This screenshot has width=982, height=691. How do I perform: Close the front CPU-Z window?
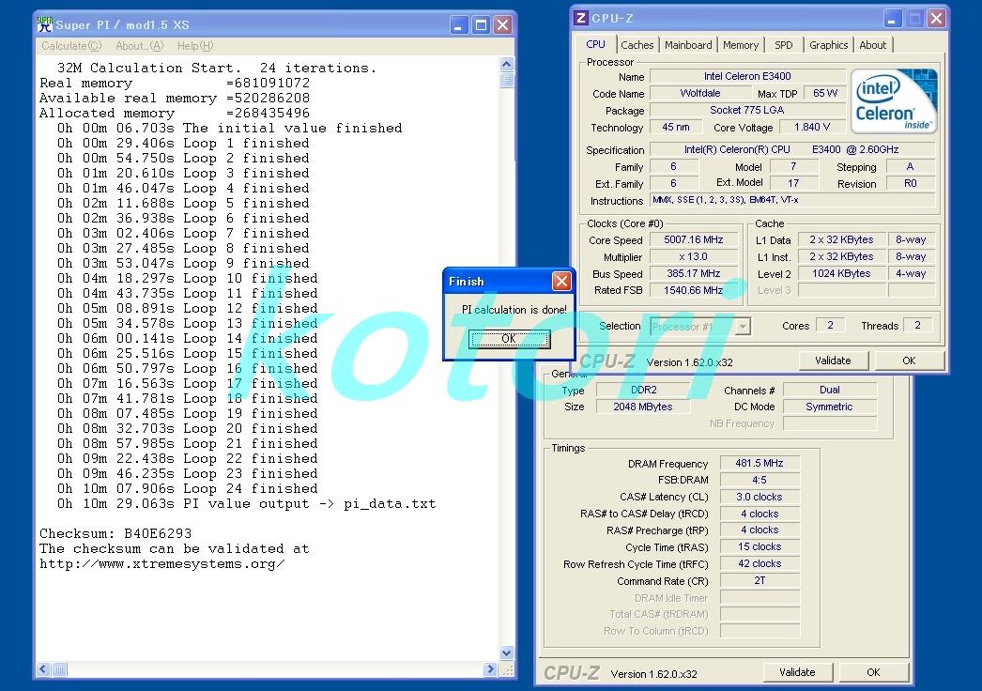click(x=936, y=18)
